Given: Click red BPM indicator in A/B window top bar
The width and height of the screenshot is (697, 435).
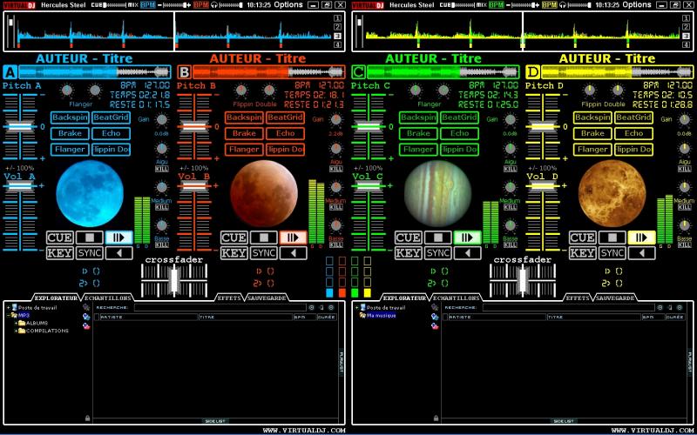Looking at the screenshot, I should [201, 5].
